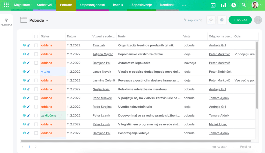View the Janez Novak record via eye icon
The width and height of the screenshot is (265, 153).
tap(24, 72)
